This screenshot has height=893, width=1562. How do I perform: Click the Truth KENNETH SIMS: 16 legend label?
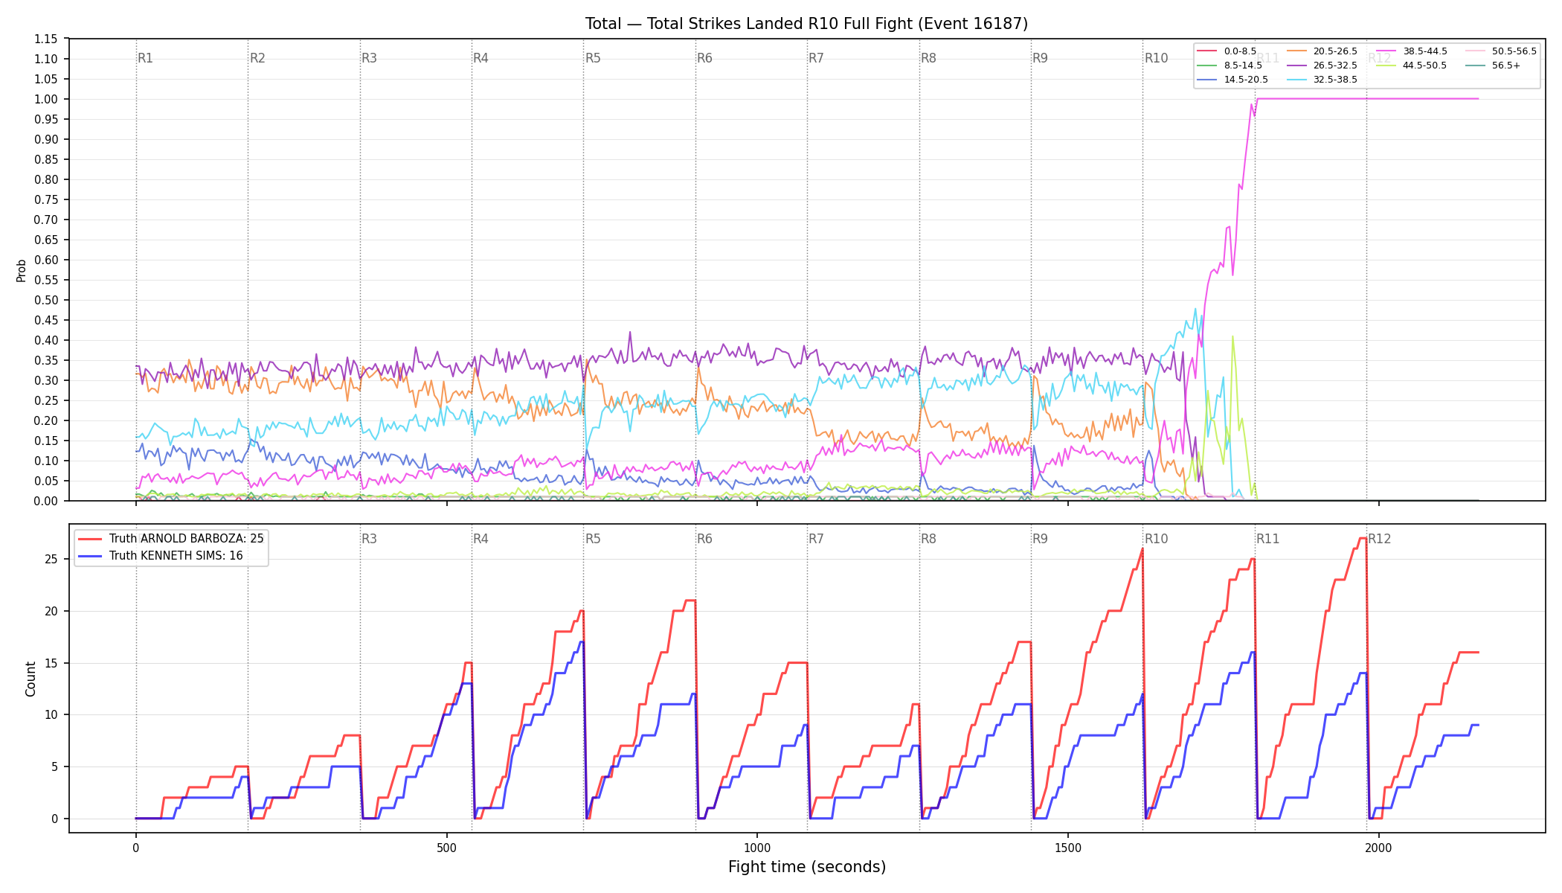[x=176, y=556]
